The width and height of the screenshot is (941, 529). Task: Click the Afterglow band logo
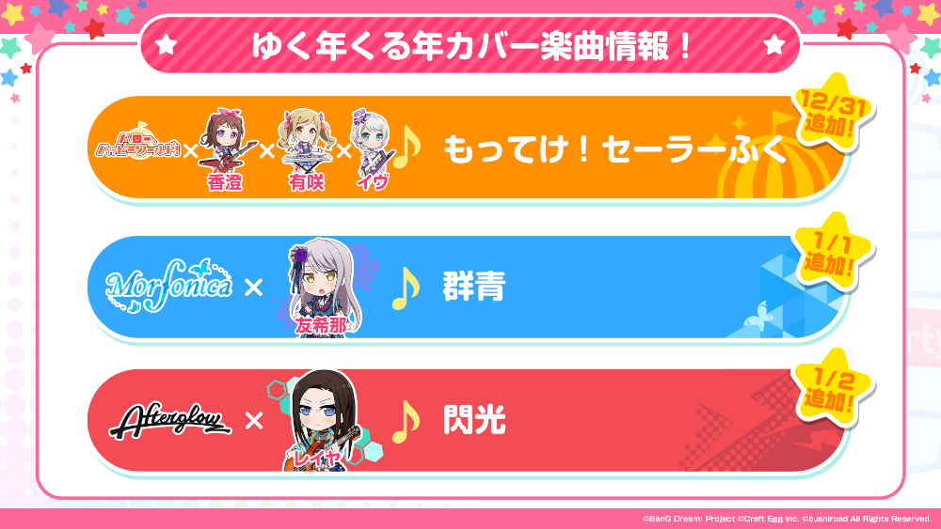pyautogui.click(x=169, y=421)
